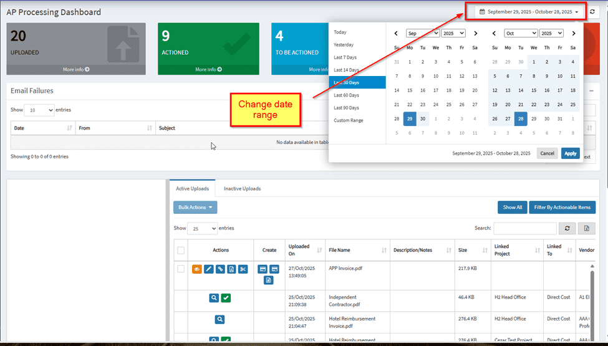Click the scissors split icon for APP Invoice.pdf

(243, 269)
